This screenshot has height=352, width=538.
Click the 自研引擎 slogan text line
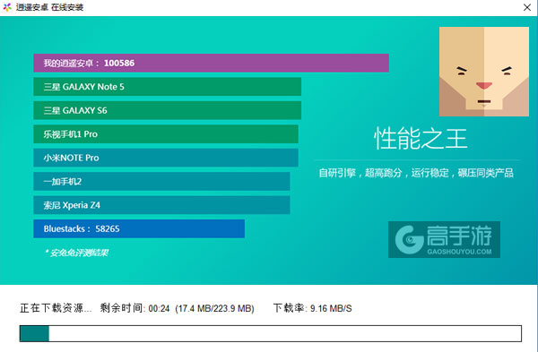[416, 173]
